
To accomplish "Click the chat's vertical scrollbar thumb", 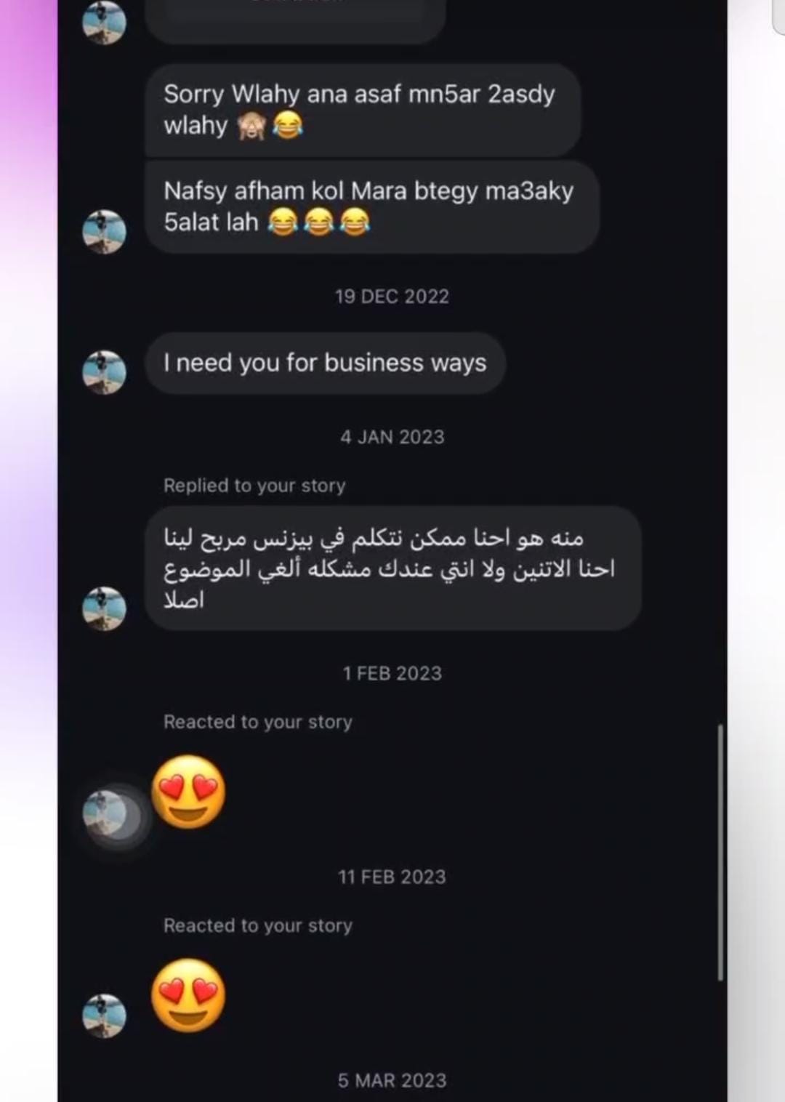I will tap(720, 853).
